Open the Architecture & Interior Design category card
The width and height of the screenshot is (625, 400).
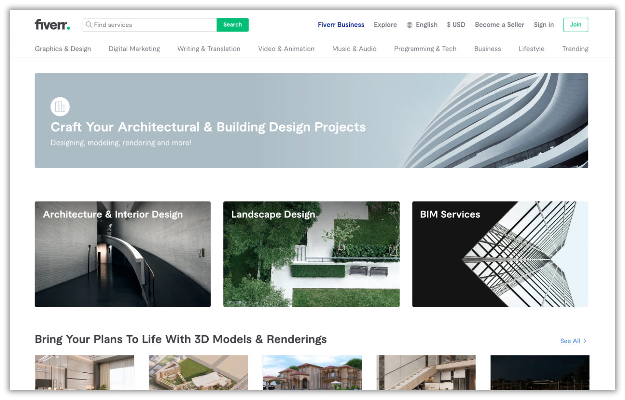tap(122, 254)
